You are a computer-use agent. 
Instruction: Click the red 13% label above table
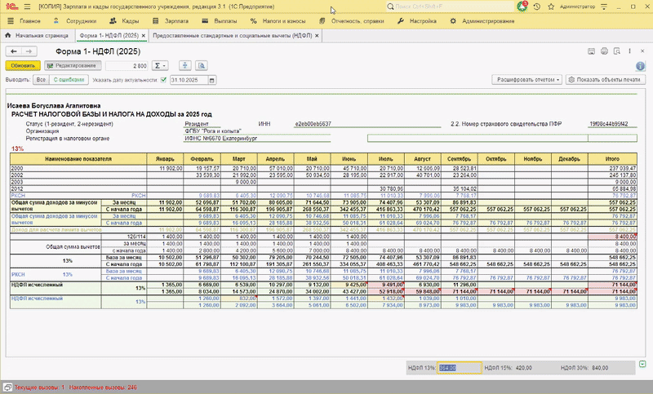click(x=17, y=148)
